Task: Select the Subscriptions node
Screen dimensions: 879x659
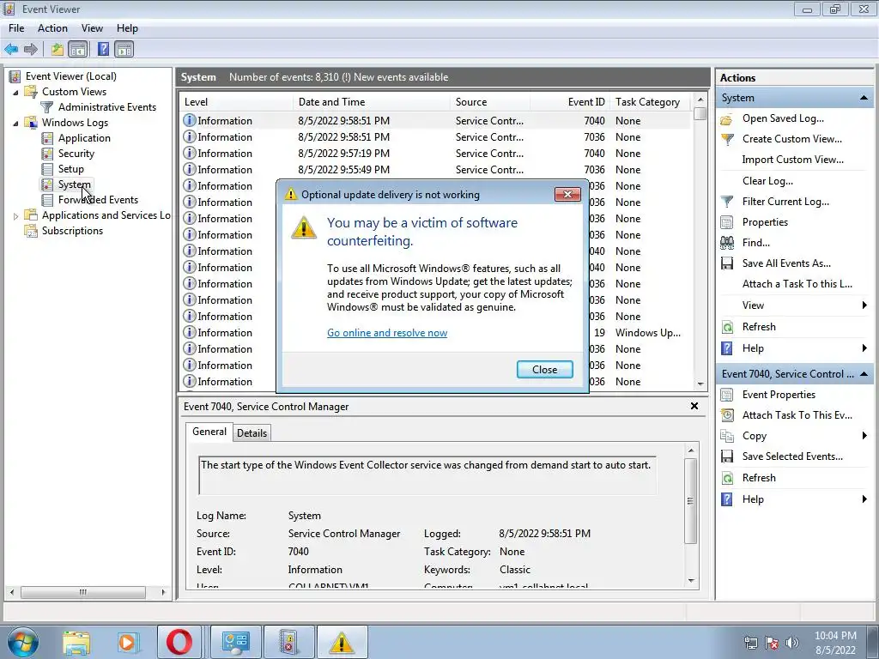Action: [72, 230]
